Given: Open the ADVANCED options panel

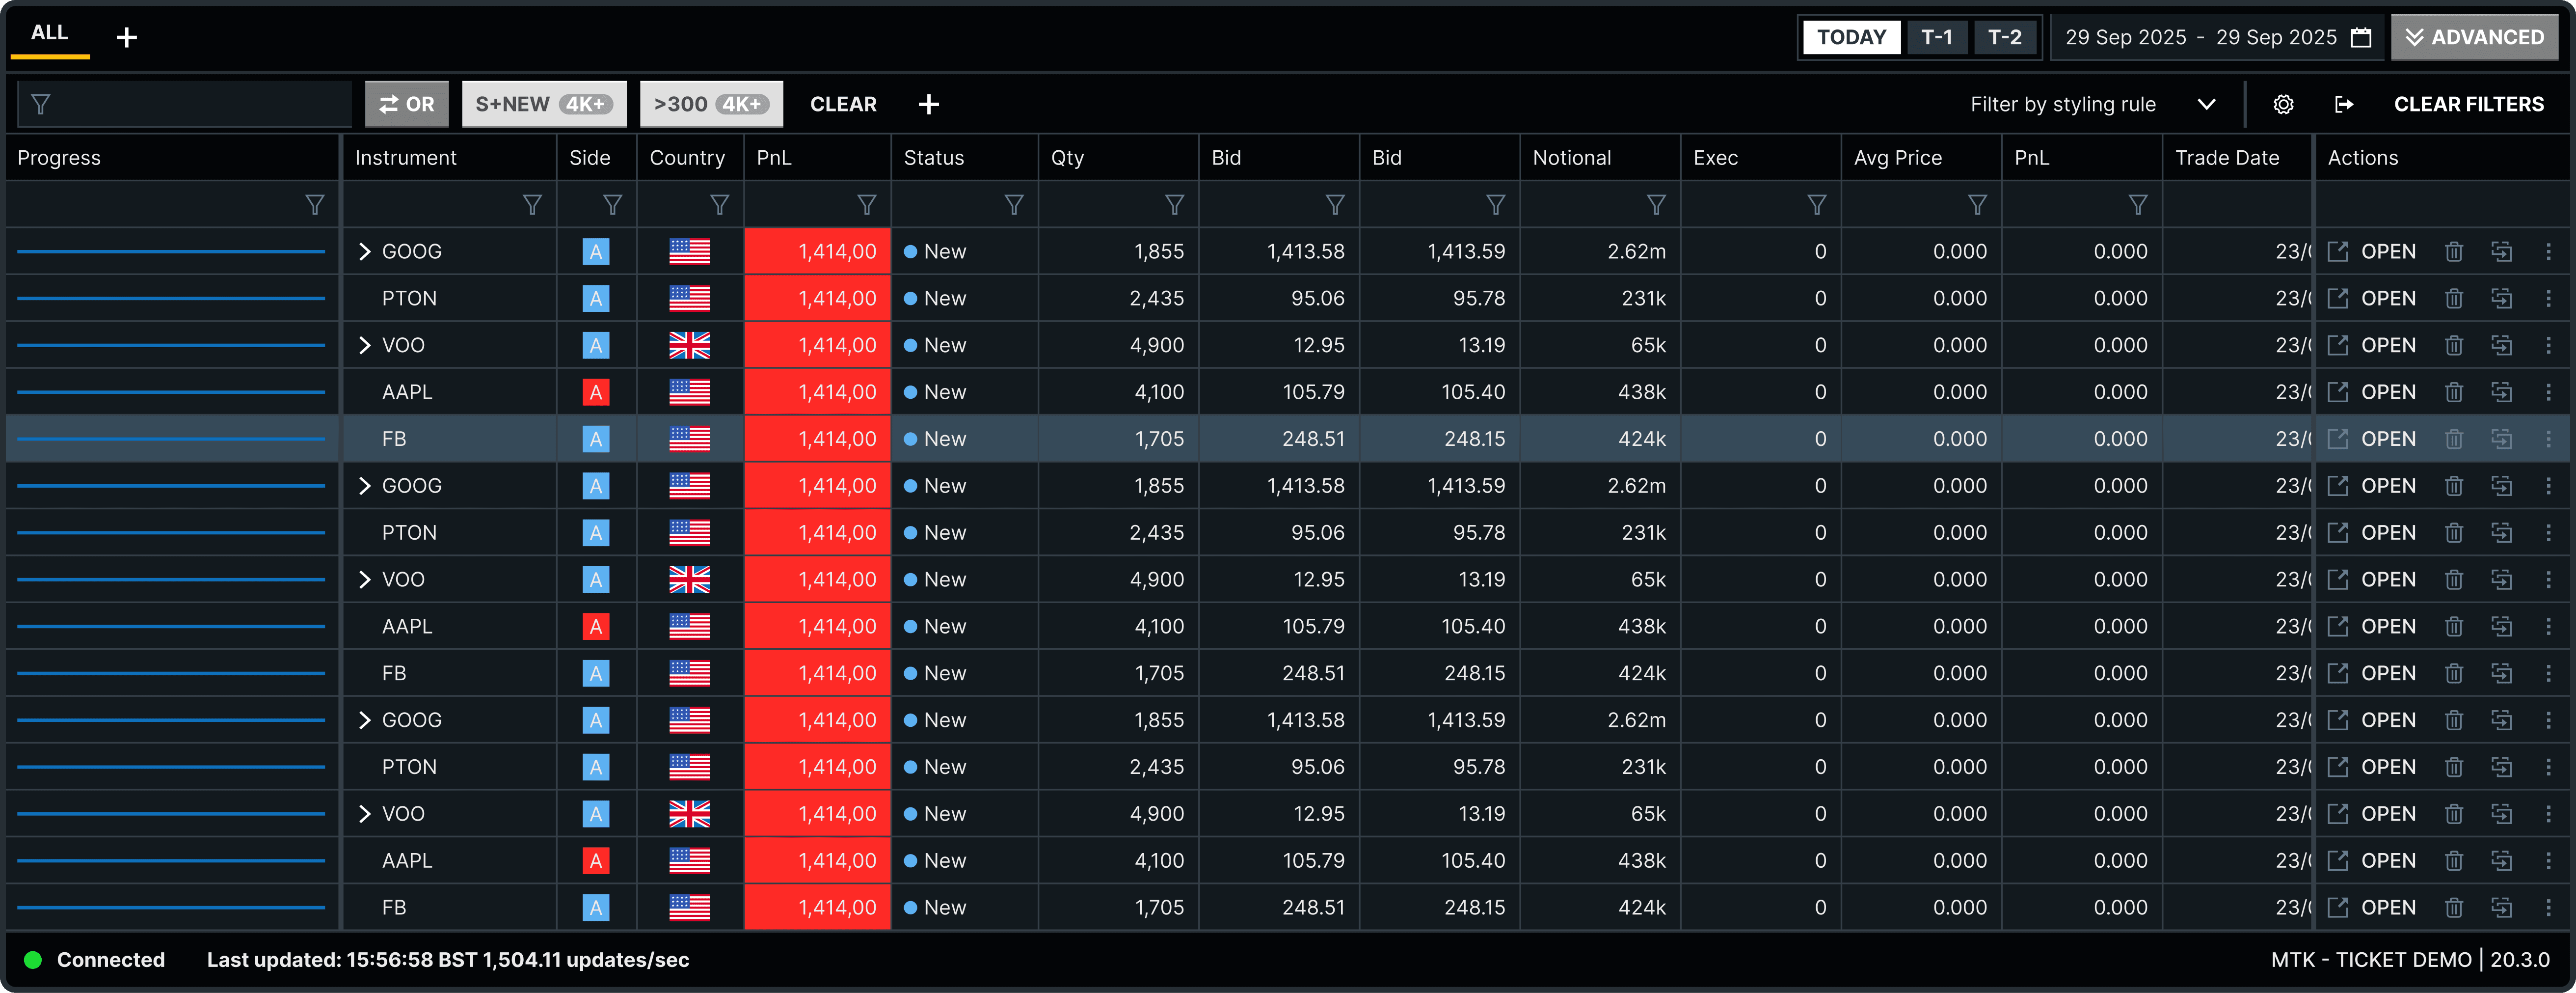Looking at the screenshot, I should click(x=2474, y=37).
